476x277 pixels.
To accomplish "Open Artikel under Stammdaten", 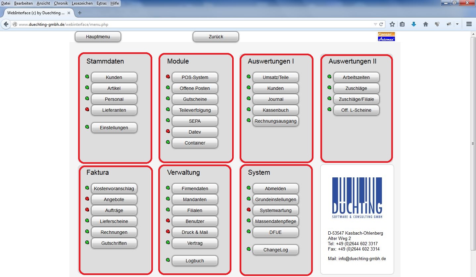I will [x=114, y=88].
